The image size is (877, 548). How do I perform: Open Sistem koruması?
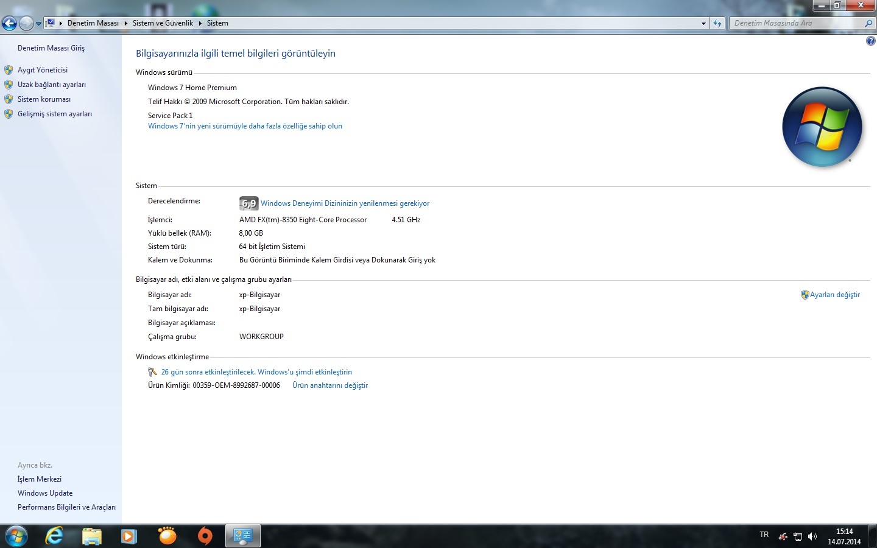point(44,99)
